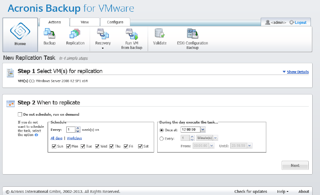This screenshot has height=195, width=320.
Task: Click the weeks number input field
Action: tap(71, 130)
